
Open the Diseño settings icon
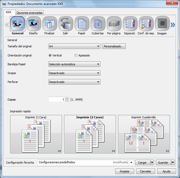click(x=33, y=24)
